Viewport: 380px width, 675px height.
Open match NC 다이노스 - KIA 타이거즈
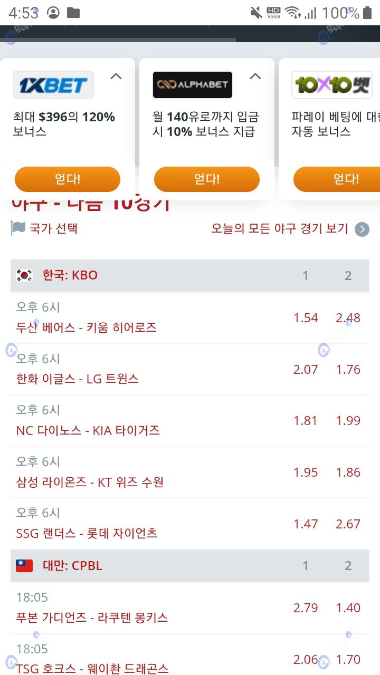88,430
